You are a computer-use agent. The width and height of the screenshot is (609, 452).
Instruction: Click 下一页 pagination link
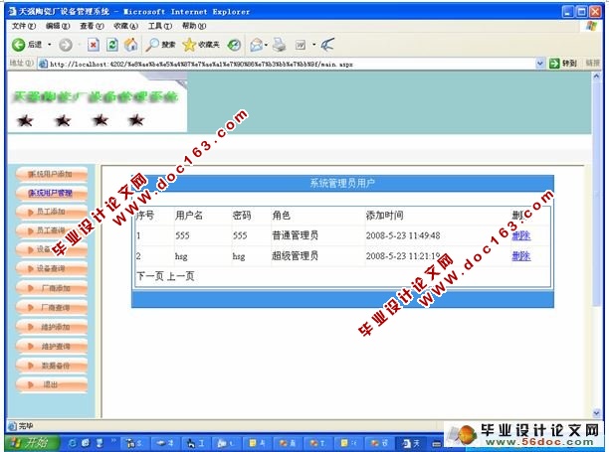[x=150, y=276]
